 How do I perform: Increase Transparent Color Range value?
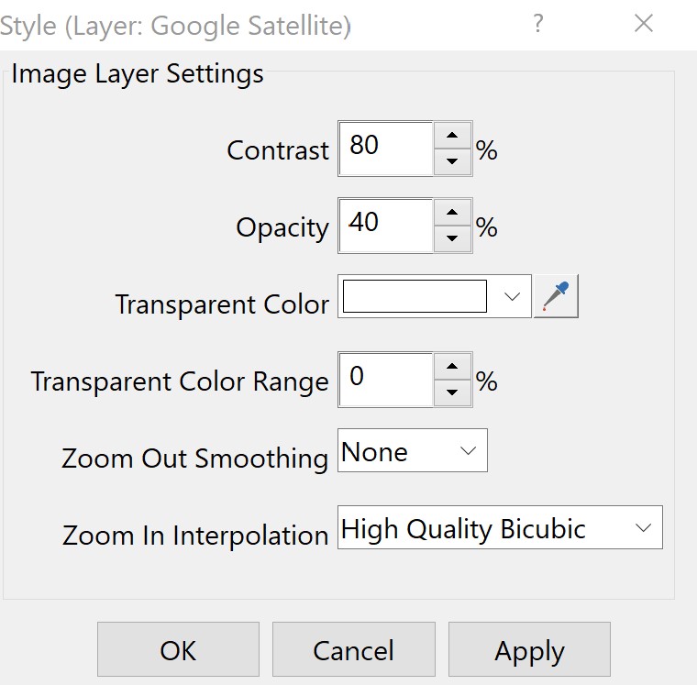[x=451, y=367]
